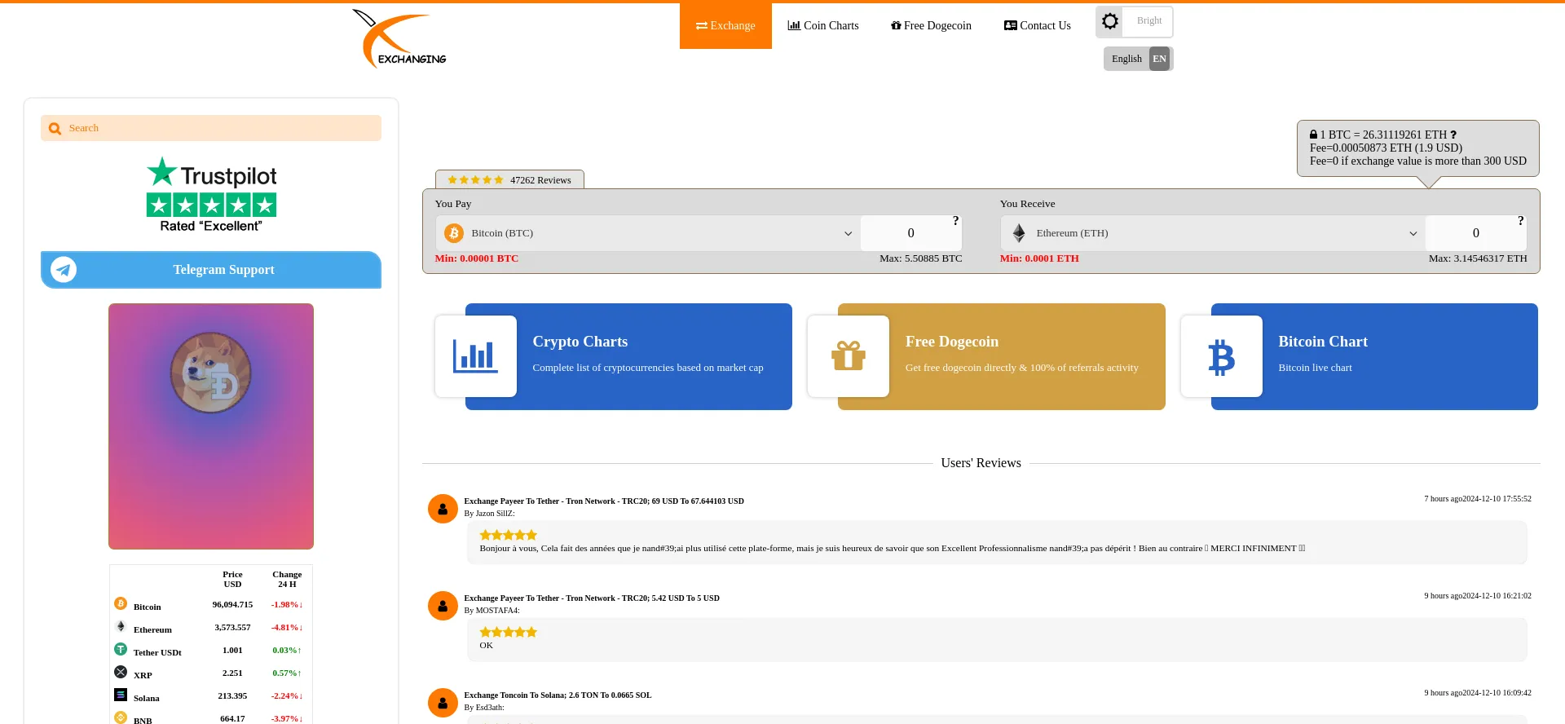Click Bitcoin price 96,094.715
This screenshot has width=1565, height=724.
[232, 605]
